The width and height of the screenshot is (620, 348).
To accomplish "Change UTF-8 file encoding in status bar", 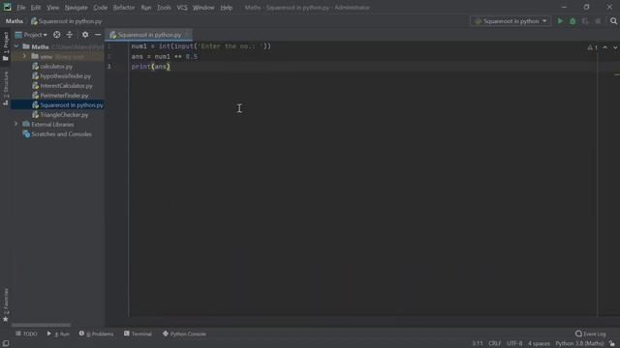I will click(514, 343).
